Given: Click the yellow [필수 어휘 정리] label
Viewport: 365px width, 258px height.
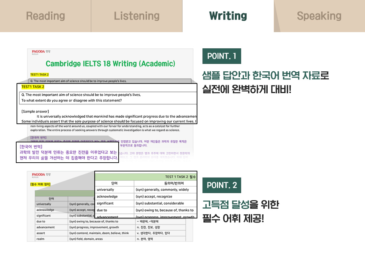Looking at the screenshot, I should 41,184.
